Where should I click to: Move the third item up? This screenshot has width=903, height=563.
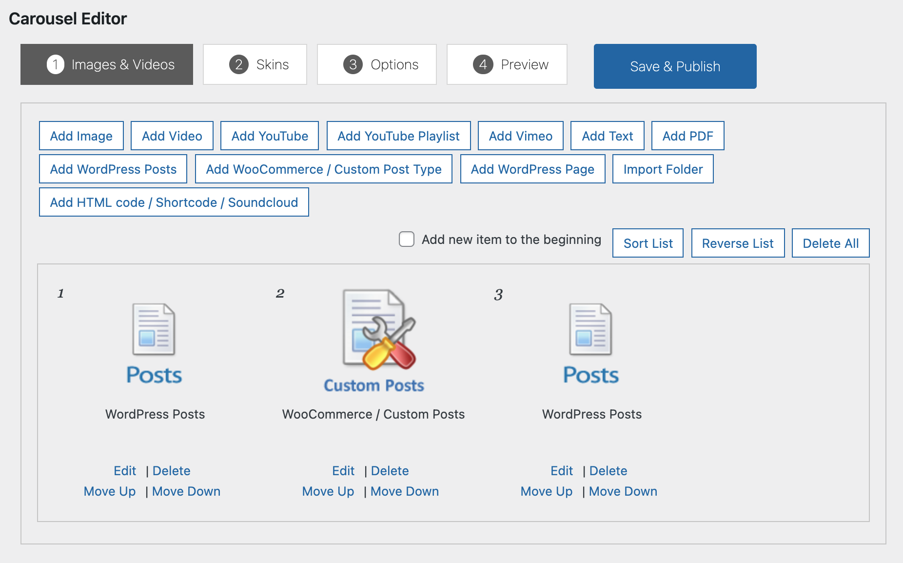[546, 491]
